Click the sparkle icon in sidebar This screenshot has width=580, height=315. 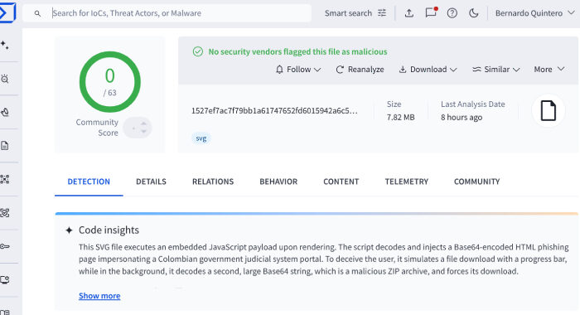pyautogui.click(x=5, y=45)
